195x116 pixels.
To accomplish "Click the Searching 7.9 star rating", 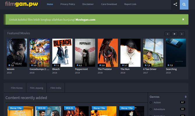I will pos(170,65).
